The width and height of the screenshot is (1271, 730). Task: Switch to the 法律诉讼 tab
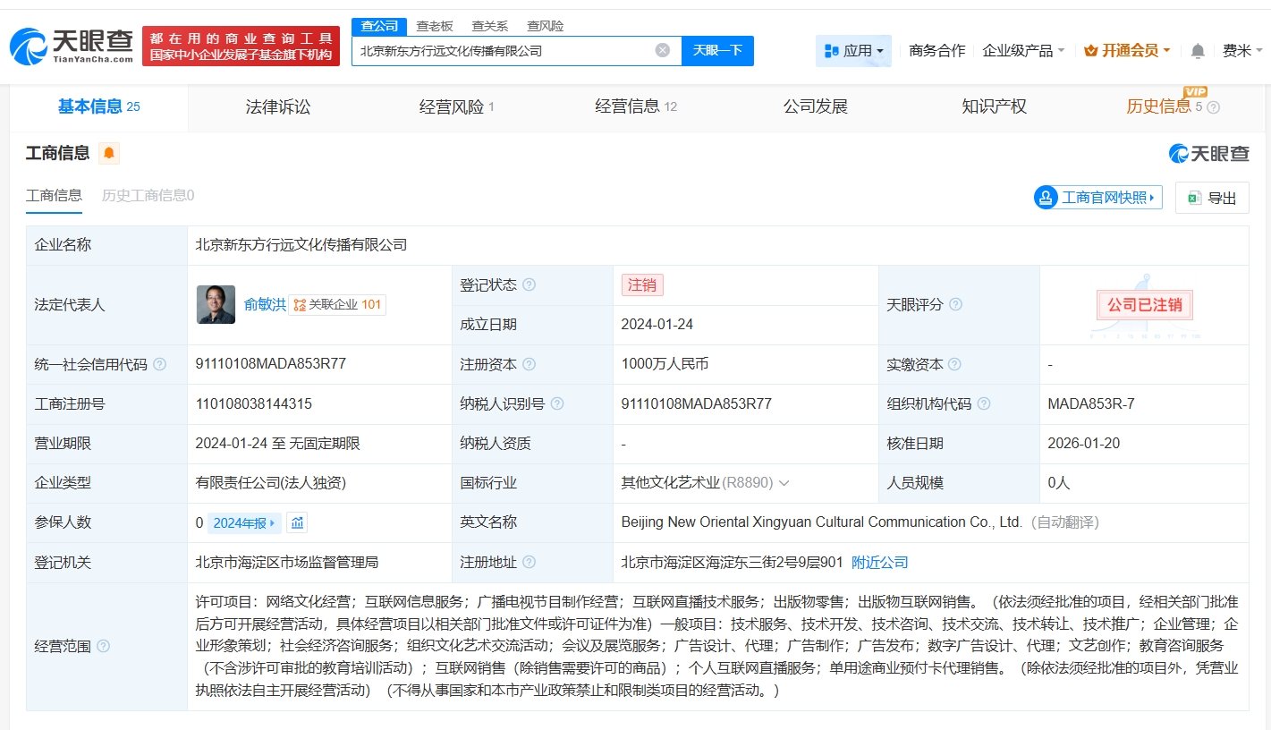278,107
